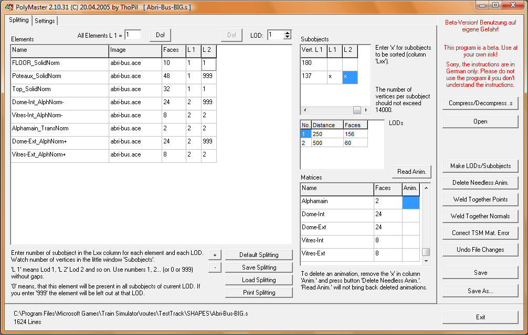Select the Splitting tab

[19, 20]
